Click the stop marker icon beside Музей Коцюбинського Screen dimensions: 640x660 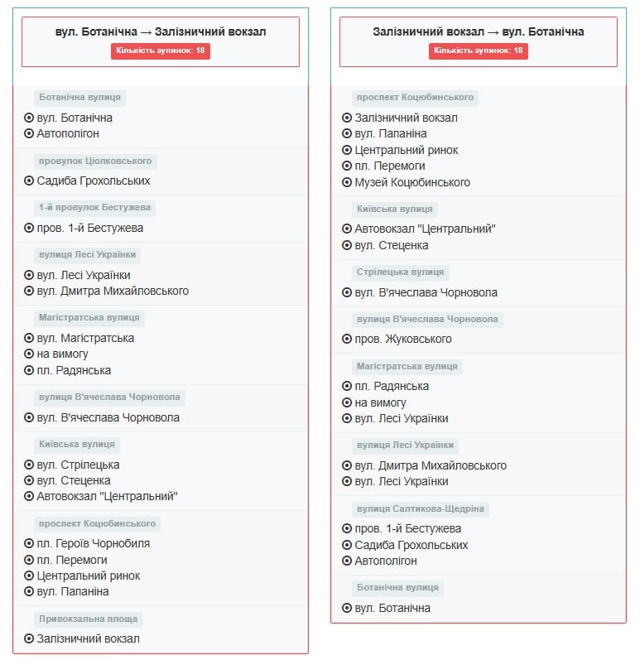pyautogui.click(x=347, y=182)
